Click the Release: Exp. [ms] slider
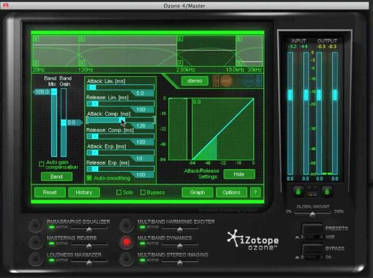Image resolution: width=373 pixels, height=278 pixels. click(x=120, y=169)
